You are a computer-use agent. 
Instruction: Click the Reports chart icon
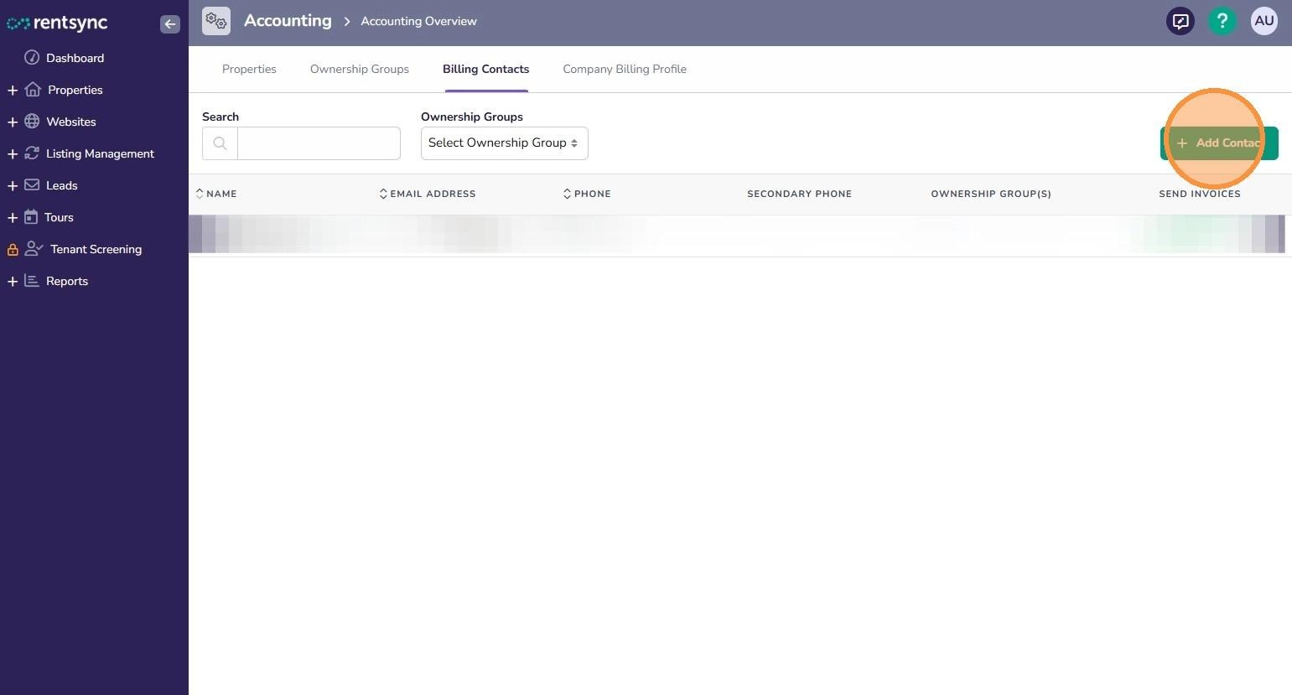(32, 280)
